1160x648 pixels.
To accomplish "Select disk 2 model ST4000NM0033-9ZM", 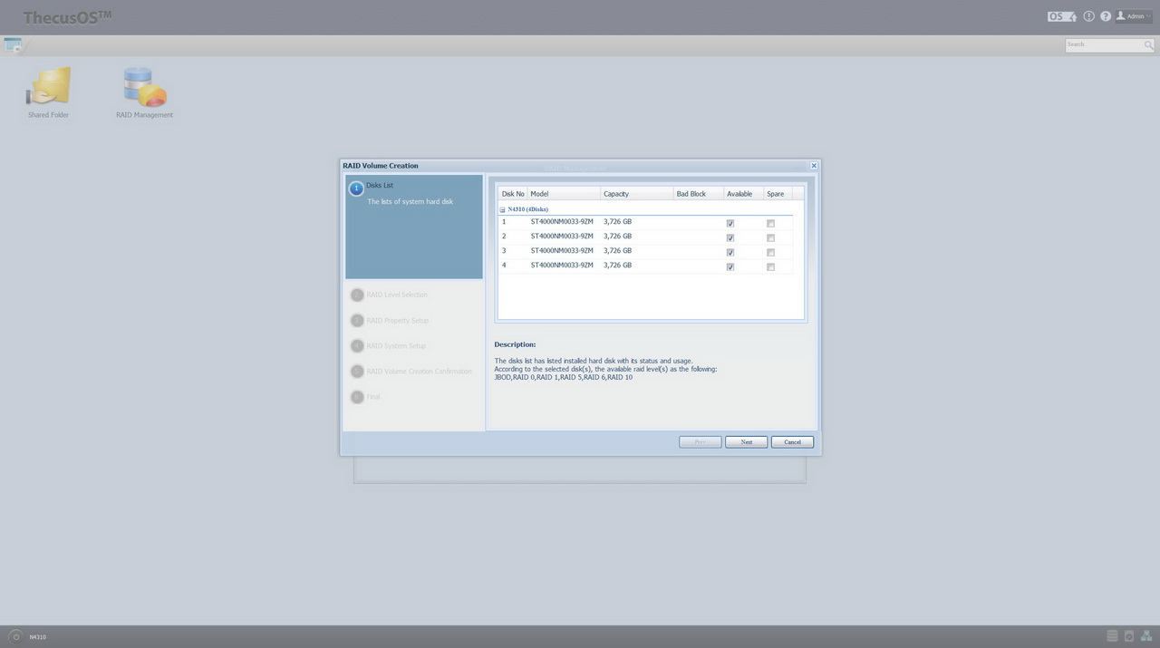I will pyautogui.click(x=562, y=237).
